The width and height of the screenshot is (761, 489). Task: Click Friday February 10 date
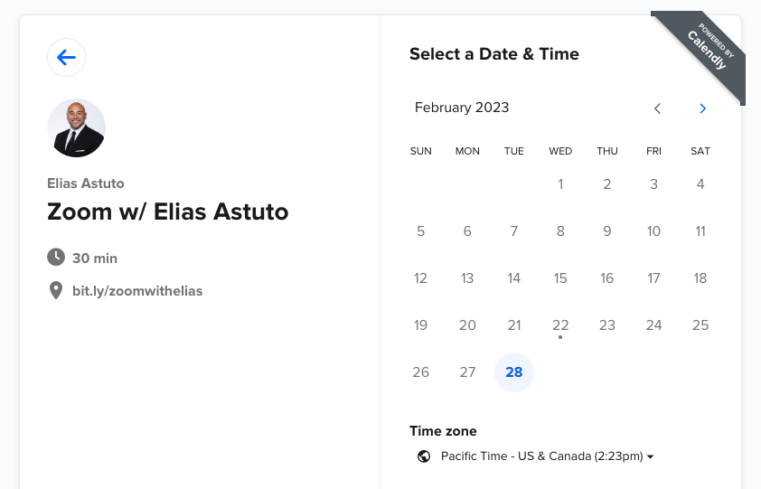click(653, 231)
